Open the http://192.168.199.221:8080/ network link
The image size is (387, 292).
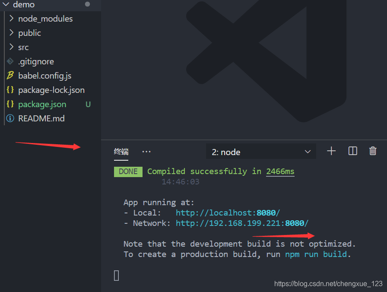242,223
